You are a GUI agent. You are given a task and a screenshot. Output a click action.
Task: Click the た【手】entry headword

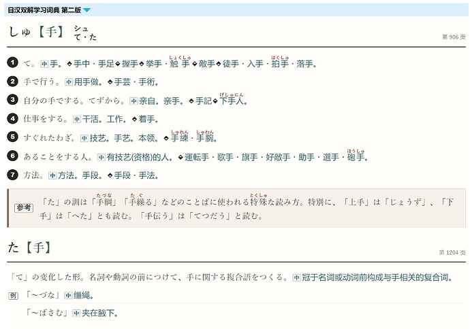tap(29, 247)
